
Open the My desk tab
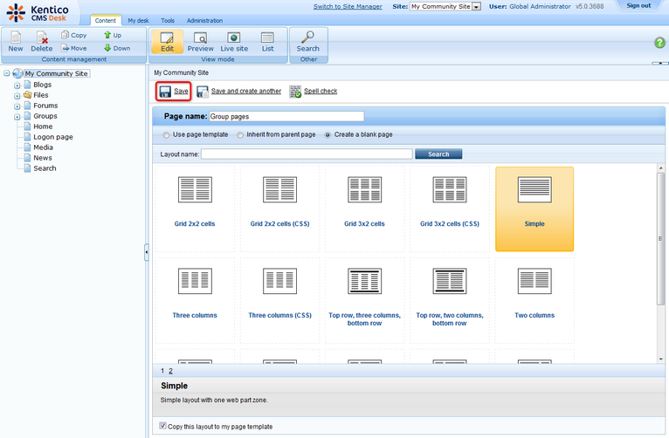(x=138, y=20)
